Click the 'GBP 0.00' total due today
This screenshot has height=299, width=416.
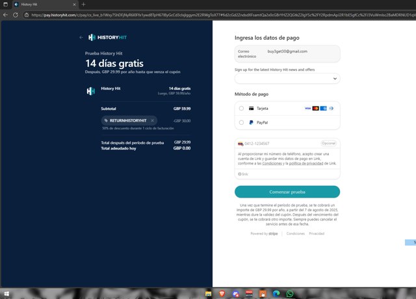(182, 148)
